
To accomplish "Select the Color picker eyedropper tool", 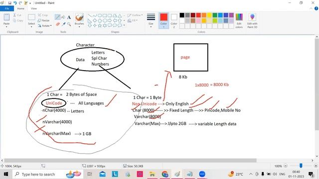I will pos(63,24).
